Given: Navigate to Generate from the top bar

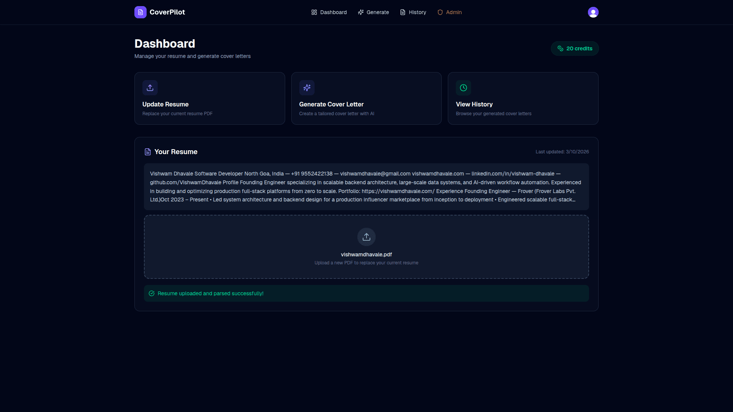Looking at the screenshot, I should 373,12.
